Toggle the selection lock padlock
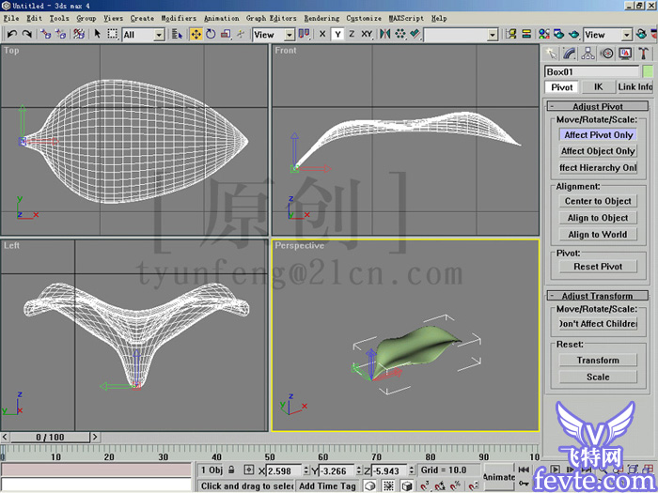The height and width of the screenshot is (493, 658). [x=231, y=470]
